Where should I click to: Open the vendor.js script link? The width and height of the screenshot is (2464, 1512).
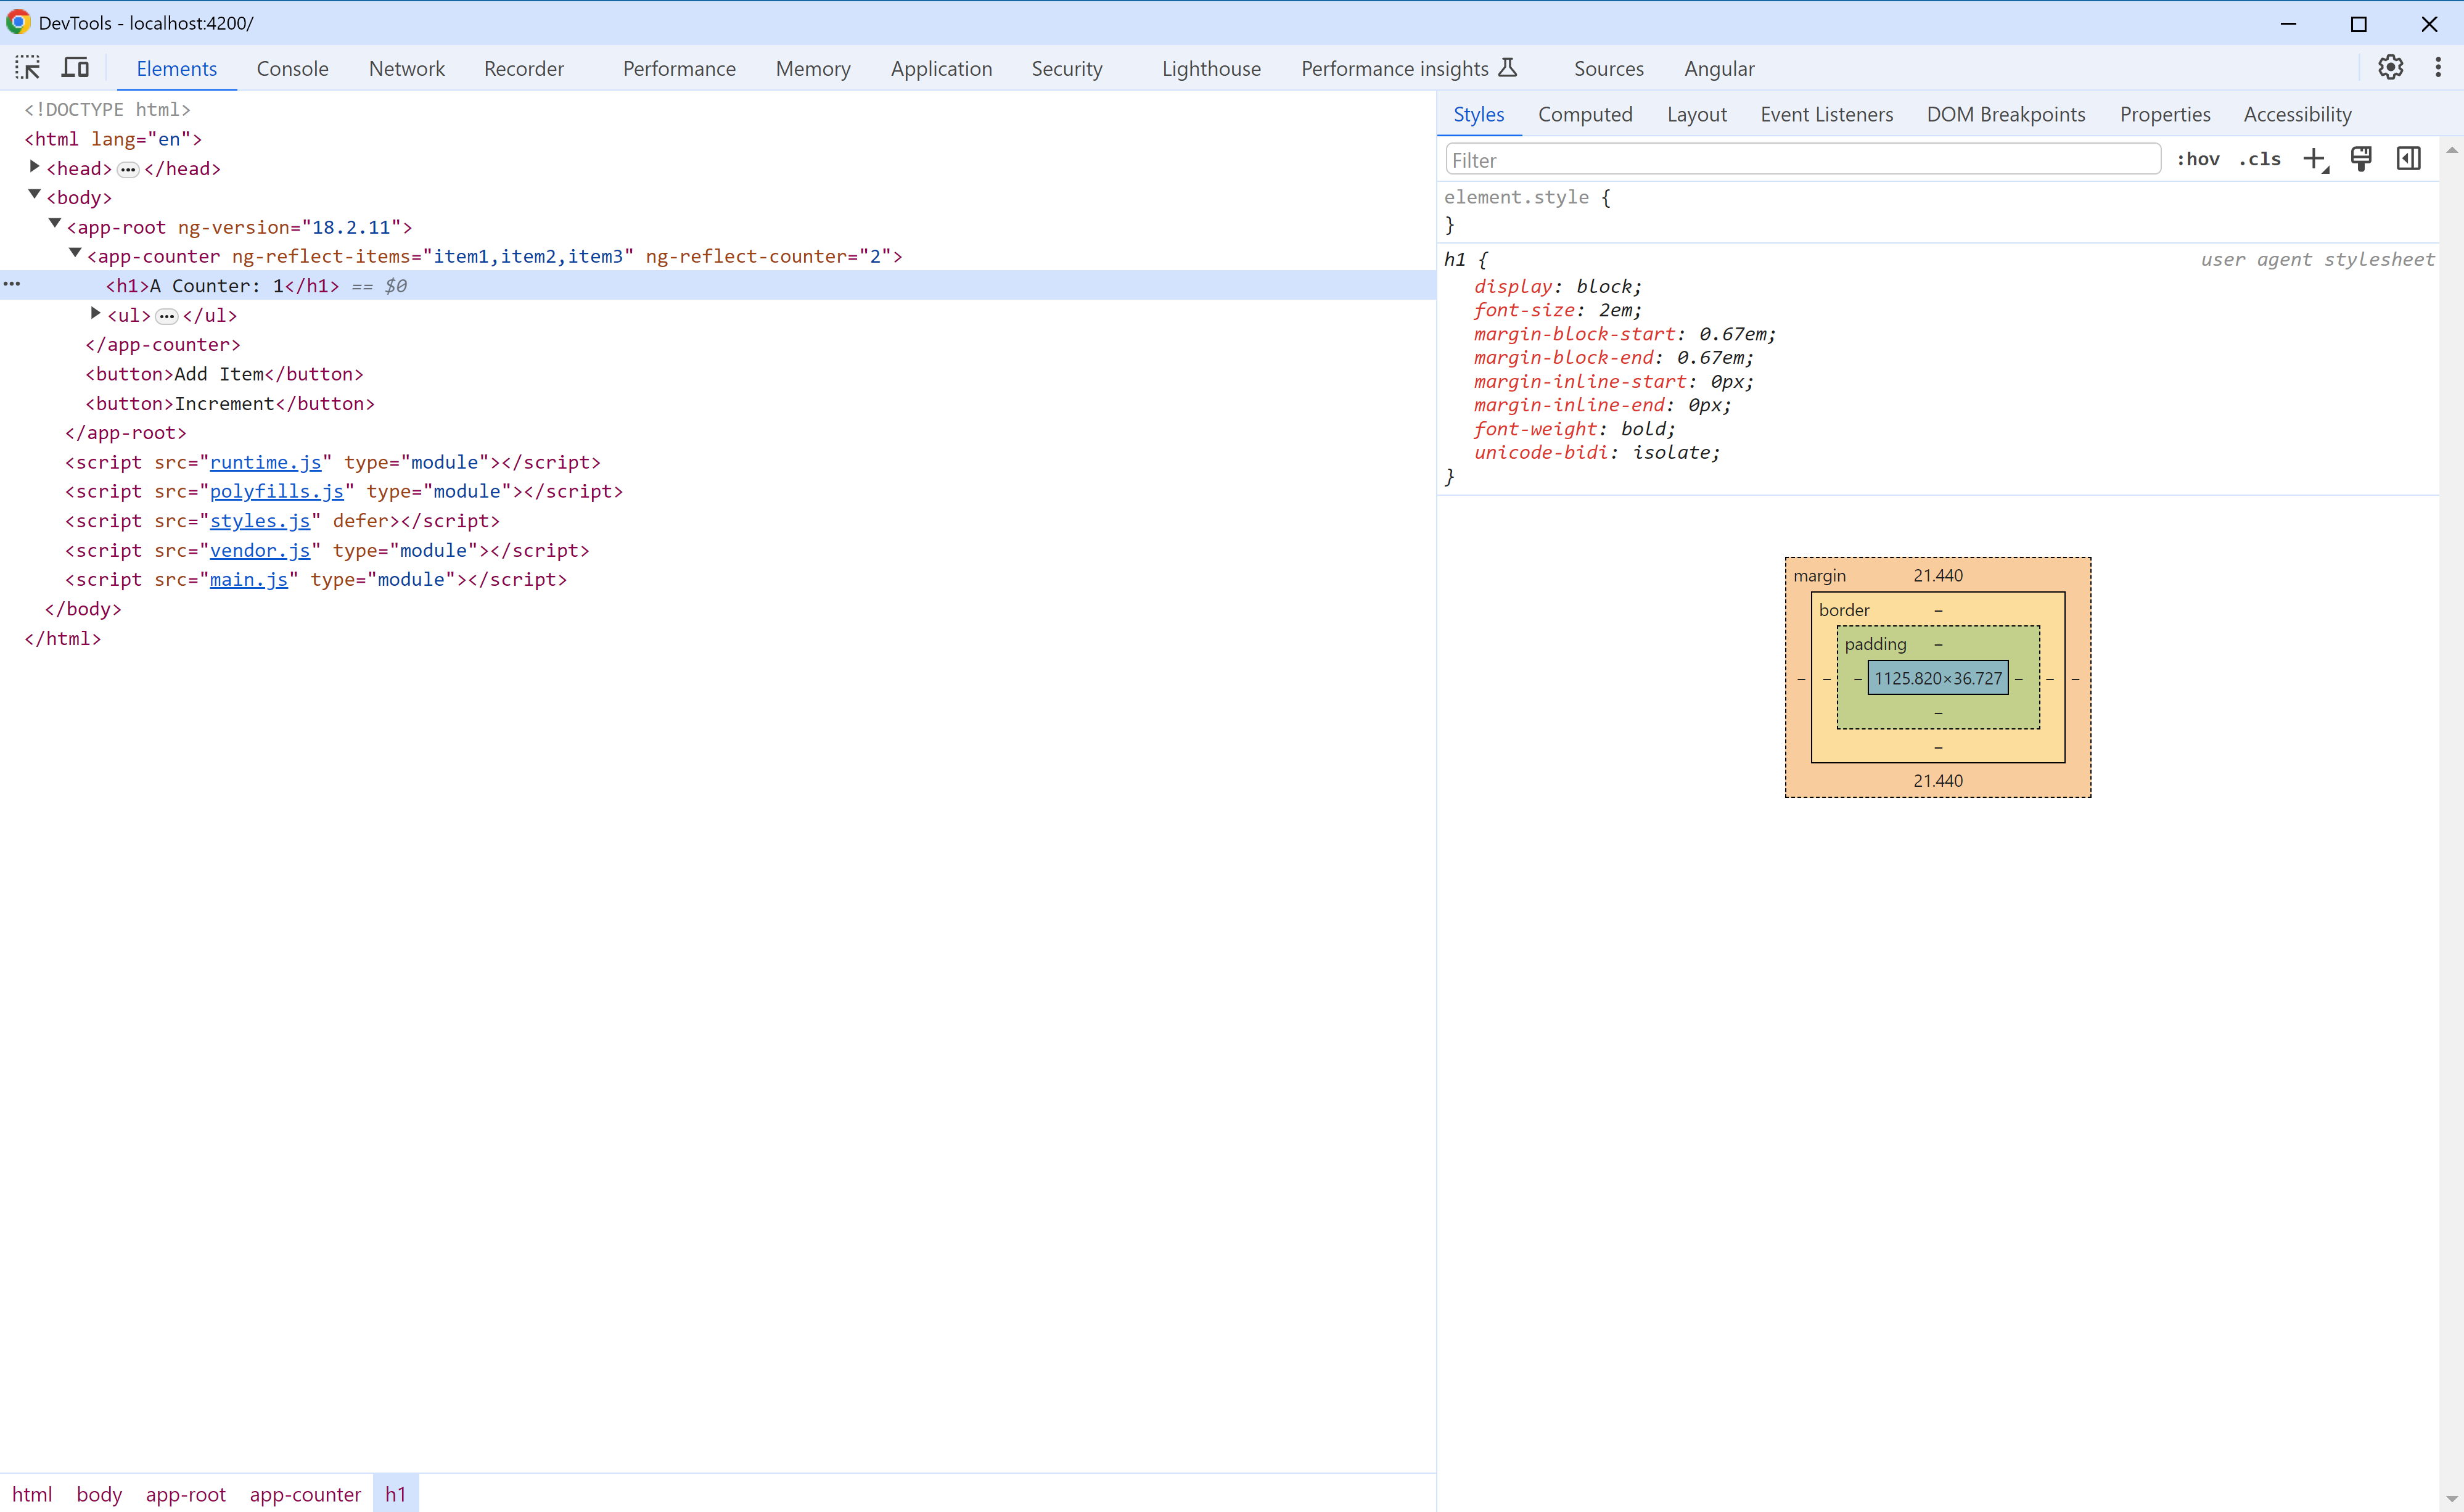coord(260,550)
